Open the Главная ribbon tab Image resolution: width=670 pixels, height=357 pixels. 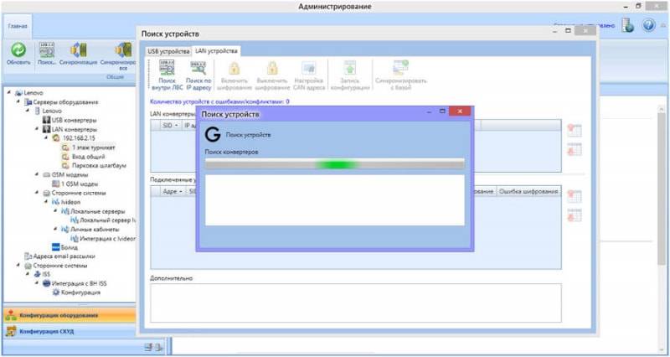tap(17, 26)
